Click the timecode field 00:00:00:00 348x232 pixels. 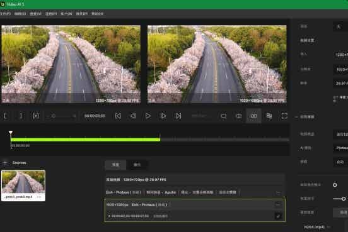tap(95, 116)
